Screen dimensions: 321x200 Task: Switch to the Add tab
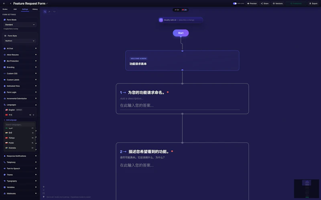[x=15, y=9]
